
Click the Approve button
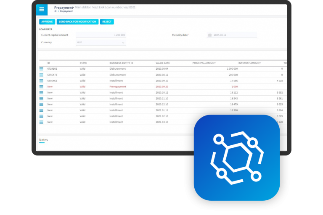[47, 22]
